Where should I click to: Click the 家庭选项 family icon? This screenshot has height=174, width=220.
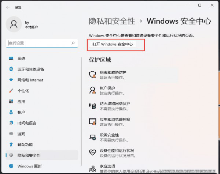93,169
